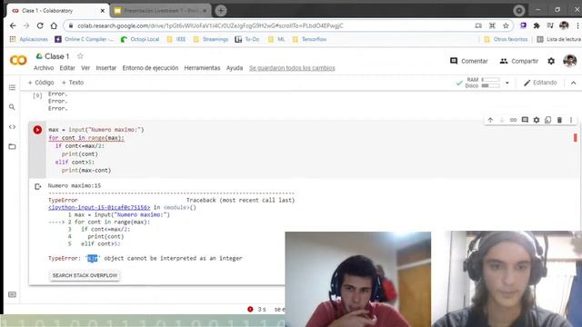This screenshot has width=582, height=327.
Task: Open the IEEE bookmarks folder
Action: 176,39
